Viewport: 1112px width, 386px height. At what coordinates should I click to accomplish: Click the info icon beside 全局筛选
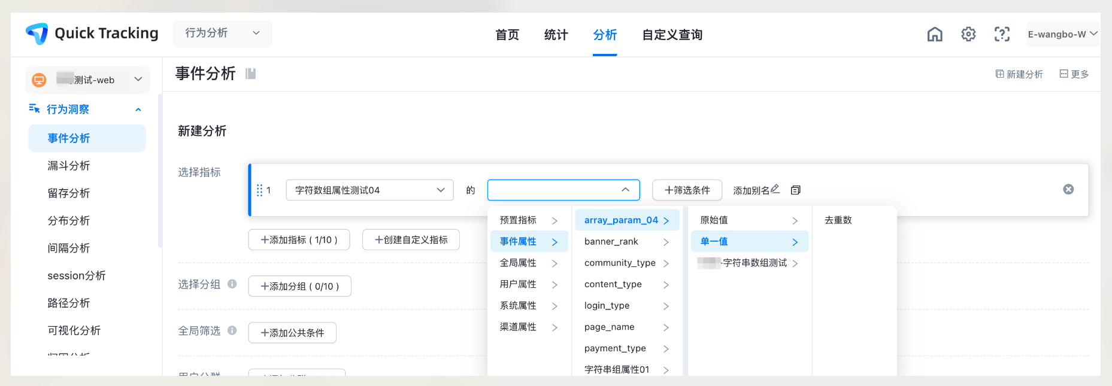point(232,330)
